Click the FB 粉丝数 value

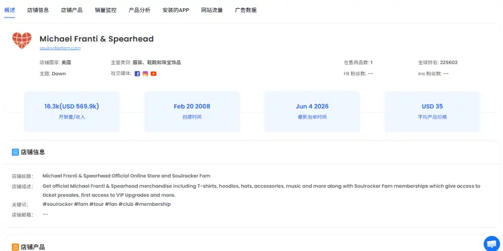[370, 73]
